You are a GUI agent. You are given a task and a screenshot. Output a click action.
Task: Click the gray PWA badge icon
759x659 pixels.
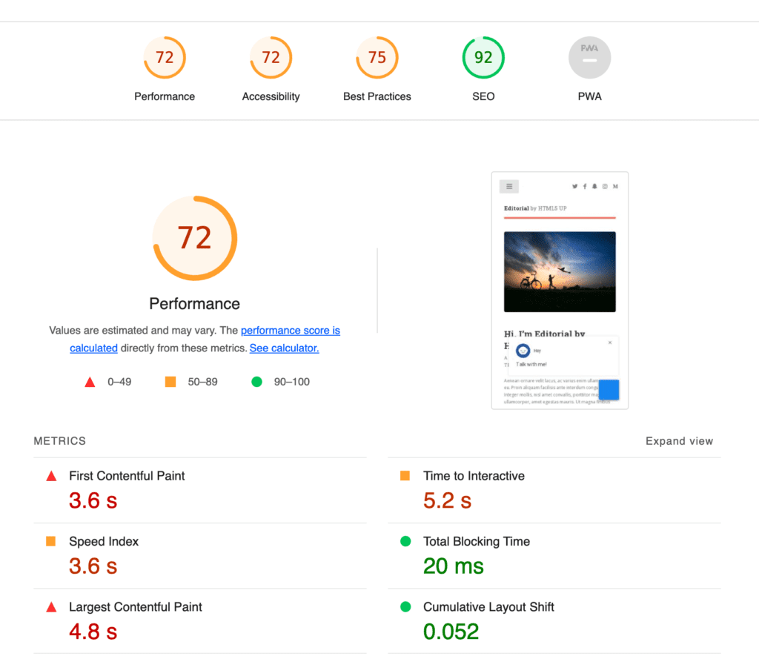pyautogui.click(x=589, y=57)
